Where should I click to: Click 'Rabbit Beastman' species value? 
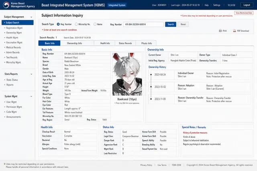tap(71, 61)
